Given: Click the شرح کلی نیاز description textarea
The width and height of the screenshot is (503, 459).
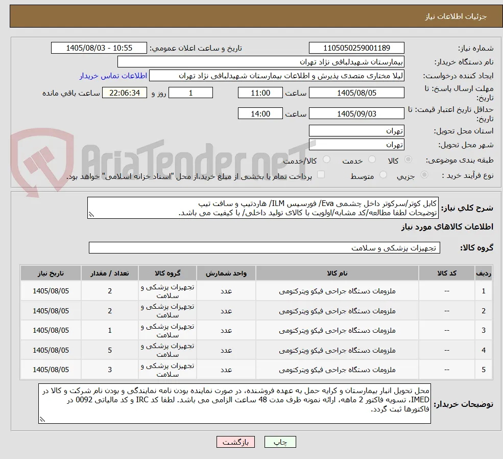Looking at the screenshot, I should click(x=262, y=208).
